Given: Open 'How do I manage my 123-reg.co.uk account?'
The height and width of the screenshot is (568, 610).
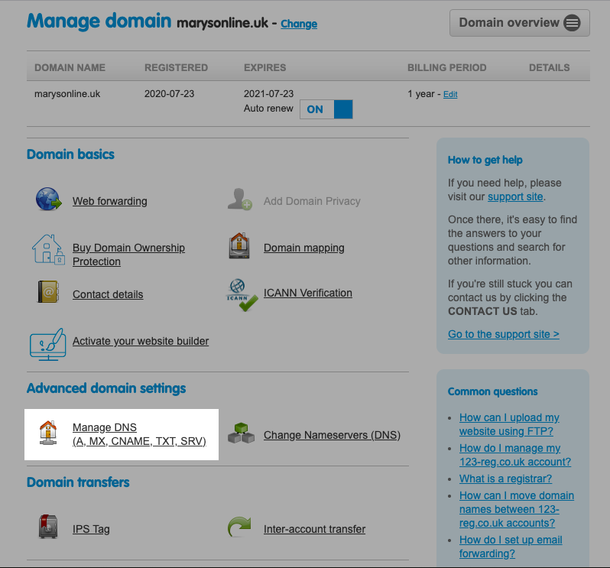Looking at the screenshot, I should 515,455.
